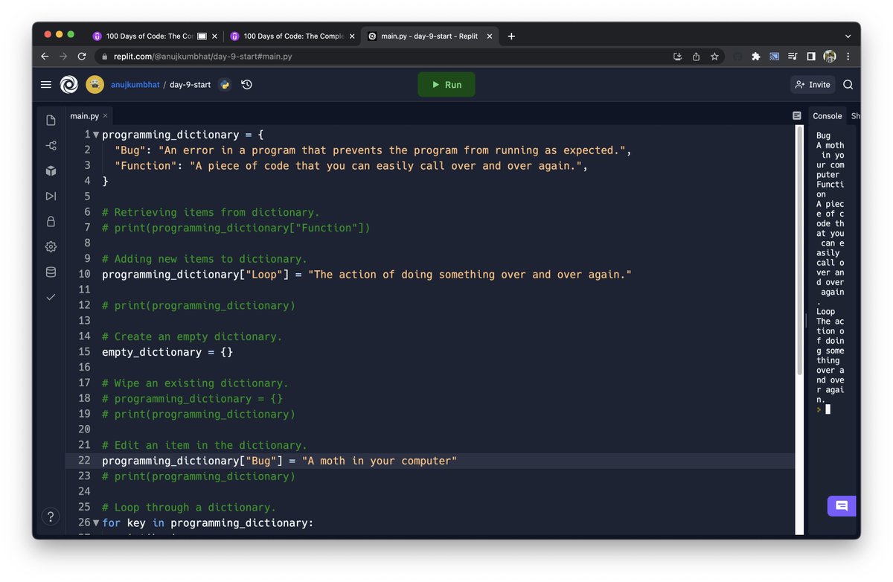Switch to second 100 Days of Code tab
This screenshot has height=582, width=893.
pyautogui.click(x=290, y=36)
